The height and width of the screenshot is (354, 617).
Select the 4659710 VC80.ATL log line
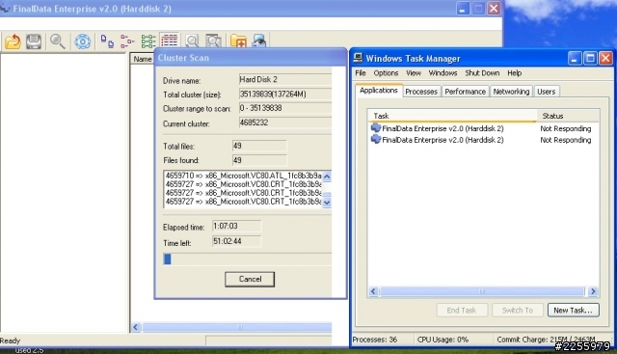coord(243,176)
